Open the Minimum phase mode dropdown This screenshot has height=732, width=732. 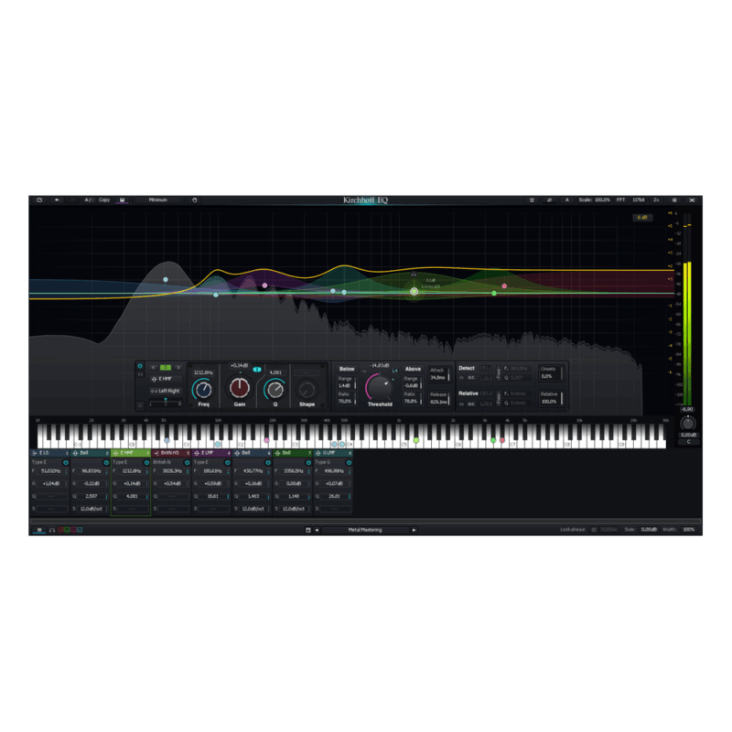(x=157, y=199)
